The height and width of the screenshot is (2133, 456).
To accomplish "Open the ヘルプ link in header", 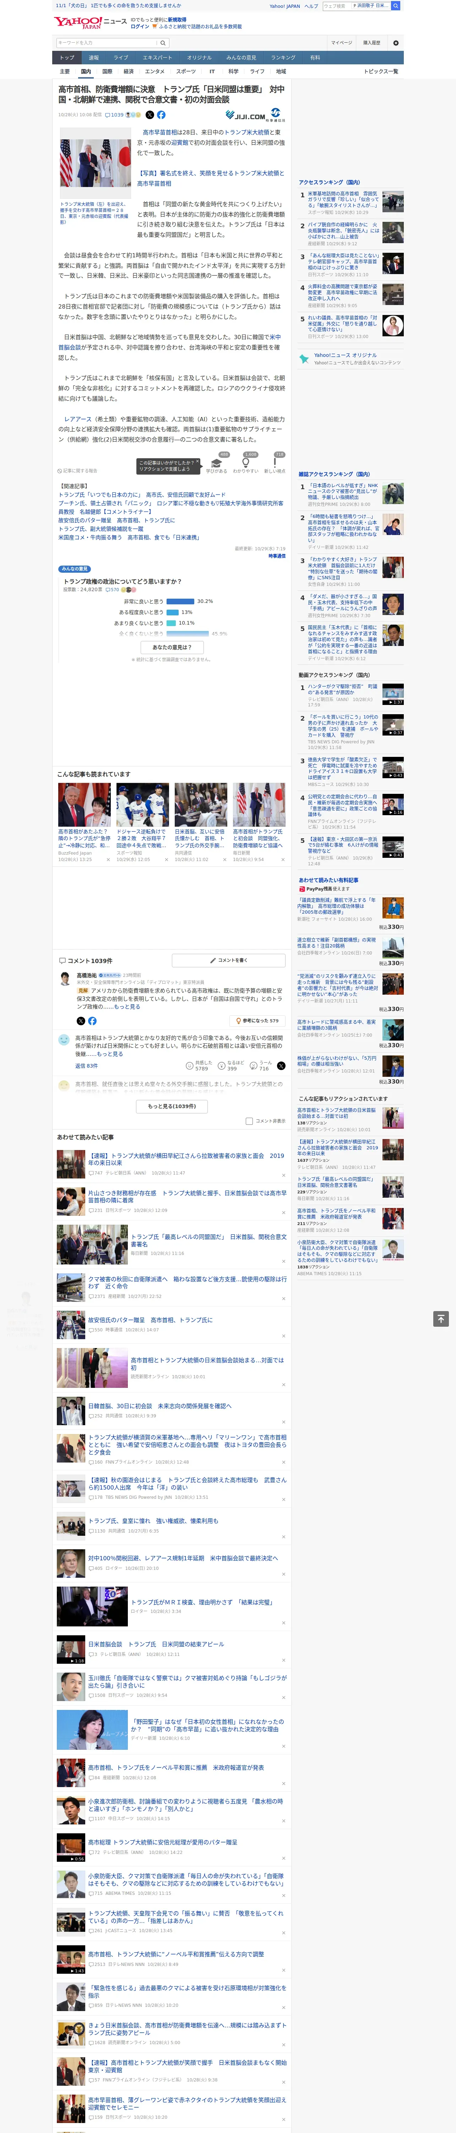I will click(x=311, y=6).
